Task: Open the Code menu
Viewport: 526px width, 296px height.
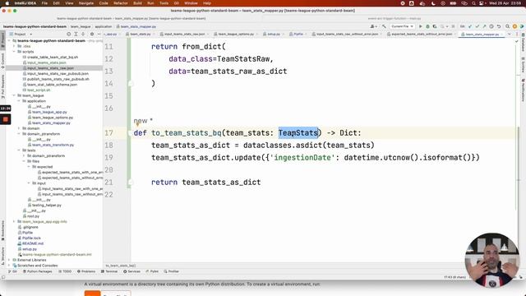Action: tap(104, 3)
